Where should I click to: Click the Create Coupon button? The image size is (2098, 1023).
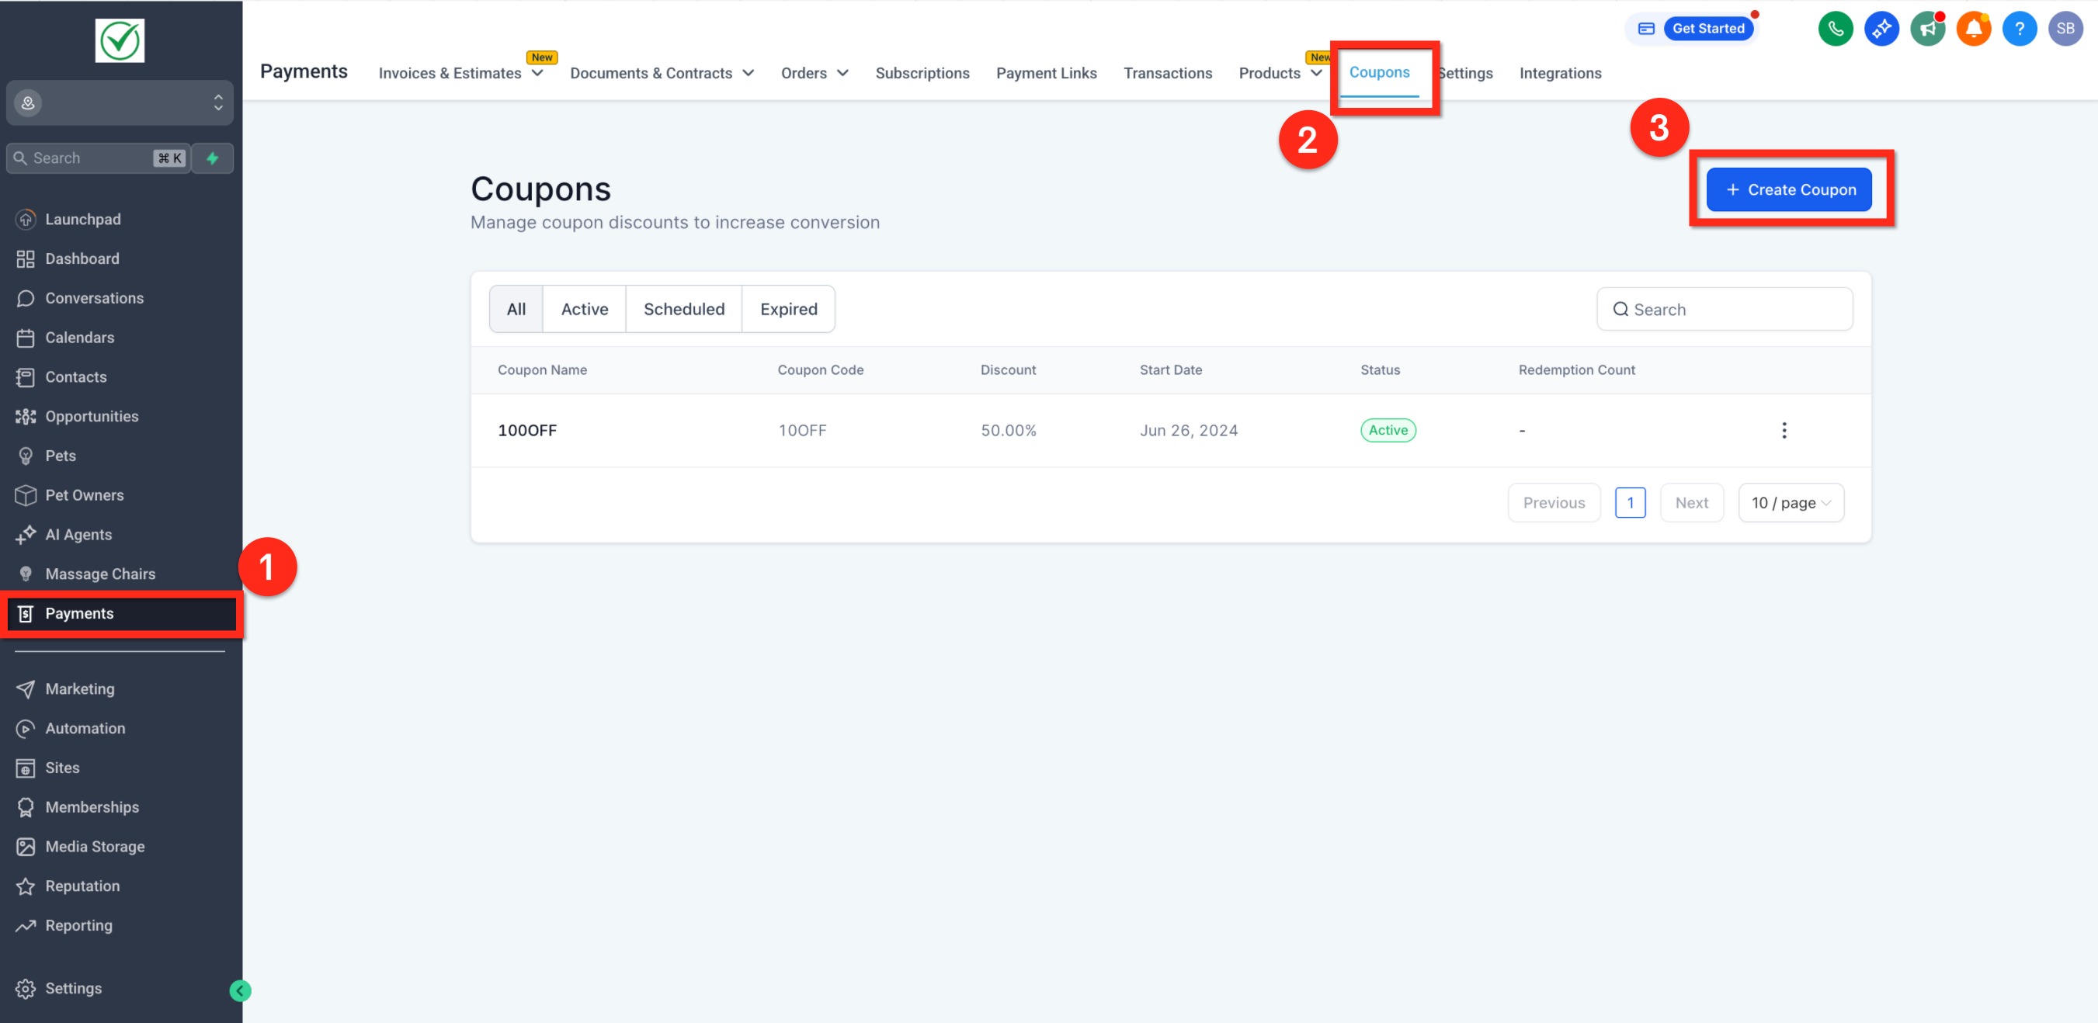coord(1788,189)
